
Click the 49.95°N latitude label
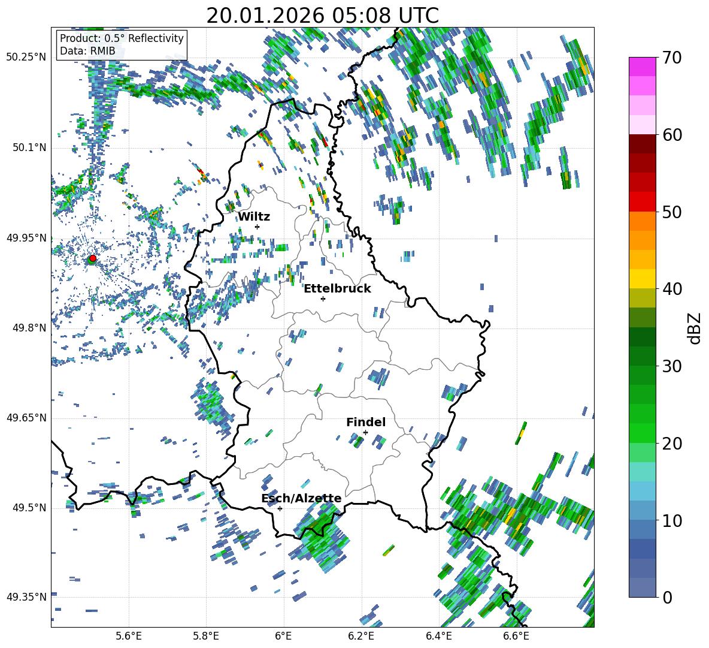26,238
